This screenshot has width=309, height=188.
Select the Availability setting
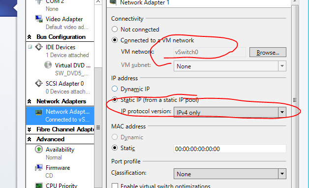(x=60, y=154)
